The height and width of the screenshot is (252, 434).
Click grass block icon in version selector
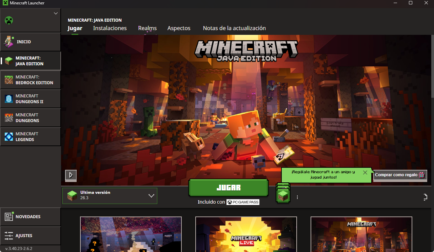click(72, 196)
